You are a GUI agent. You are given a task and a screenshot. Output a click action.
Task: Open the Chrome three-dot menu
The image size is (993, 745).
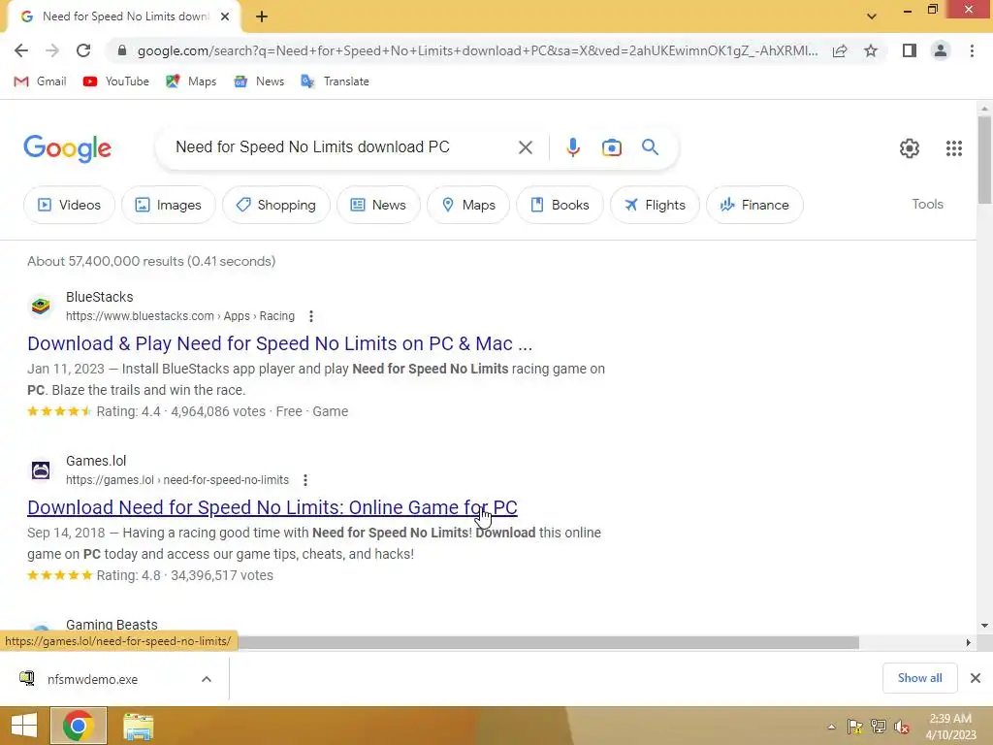[972, 50]
